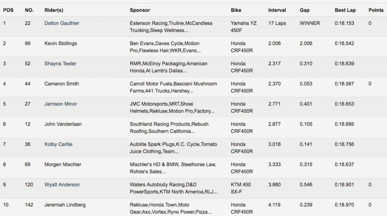This screenshot has height=216, width=387.
Task: Sort by the Bike column header
Action: pyautogui.click(x=236, y=10)
